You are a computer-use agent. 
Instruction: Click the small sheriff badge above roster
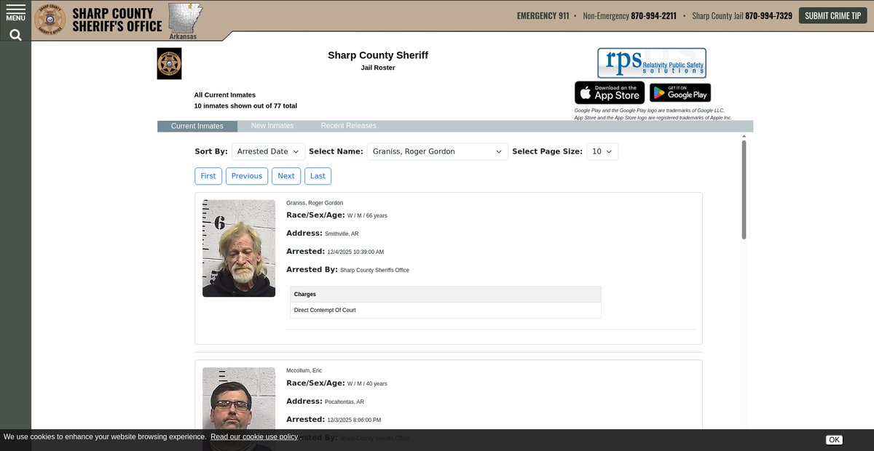(170, 64)
